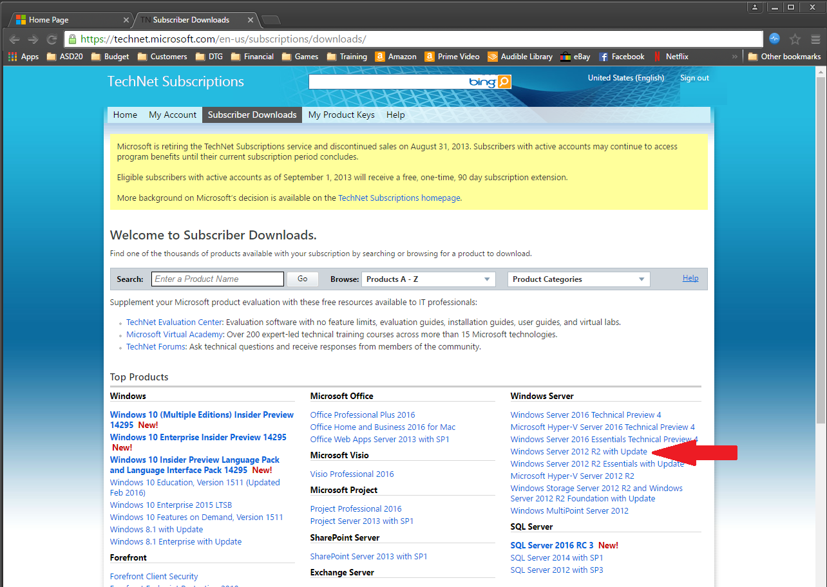
Task: Click the blue extension icon beside the star
Action: pos(774,39)
